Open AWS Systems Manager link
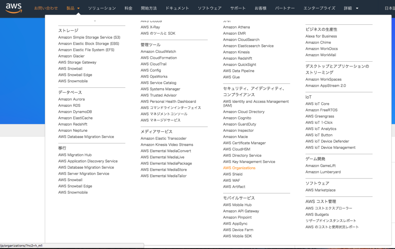 click(x=160, y=89)
